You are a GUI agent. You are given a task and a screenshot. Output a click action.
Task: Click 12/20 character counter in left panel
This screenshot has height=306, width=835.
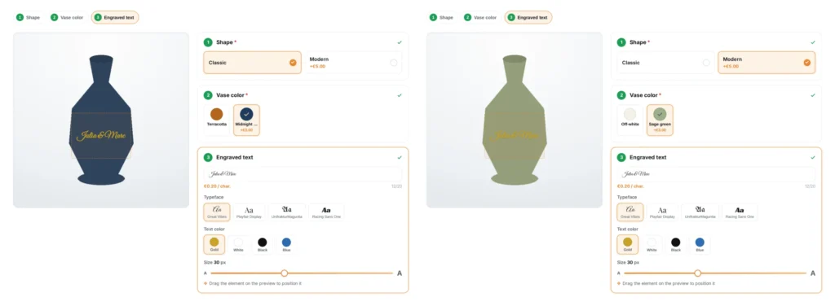(397, 186)
